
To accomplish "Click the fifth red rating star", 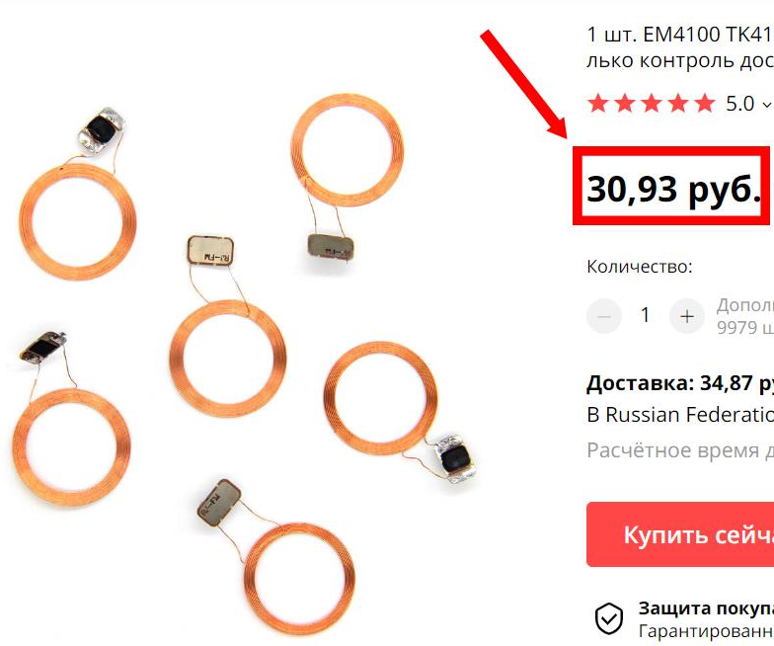I will pyautogui.click(x=705, y=103).
